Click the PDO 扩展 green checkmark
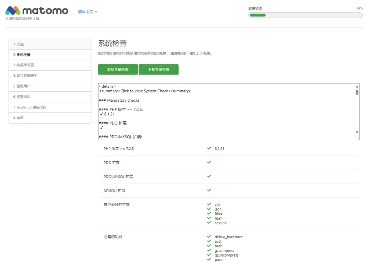The height and width of the screenshot is (263, 366). click(209, 162)
